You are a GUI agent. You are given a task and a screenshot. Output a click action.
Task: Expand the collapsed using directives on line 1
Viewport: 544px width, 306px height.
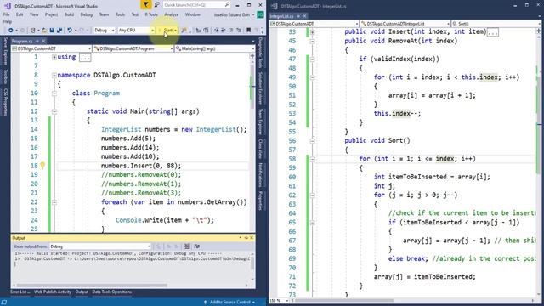coord(54,57)
